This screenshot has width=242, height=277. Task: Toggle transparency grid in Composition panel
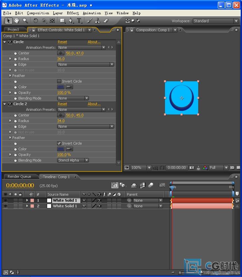coord(238,168)
